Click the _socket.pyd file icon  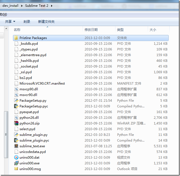click(x=16, y=66)
